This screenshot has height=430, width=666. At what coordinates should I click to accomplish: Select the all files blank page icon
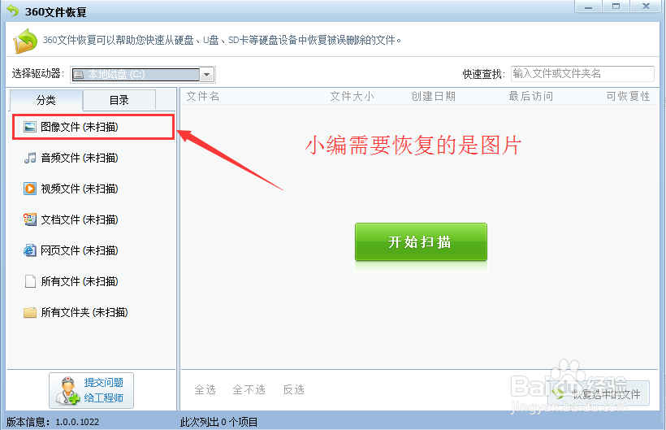30,281
